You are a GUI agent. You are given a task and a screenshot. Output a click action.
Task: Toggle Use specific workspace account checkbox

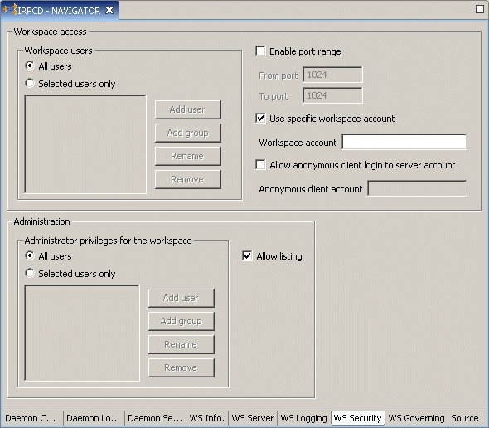[260, 119]
